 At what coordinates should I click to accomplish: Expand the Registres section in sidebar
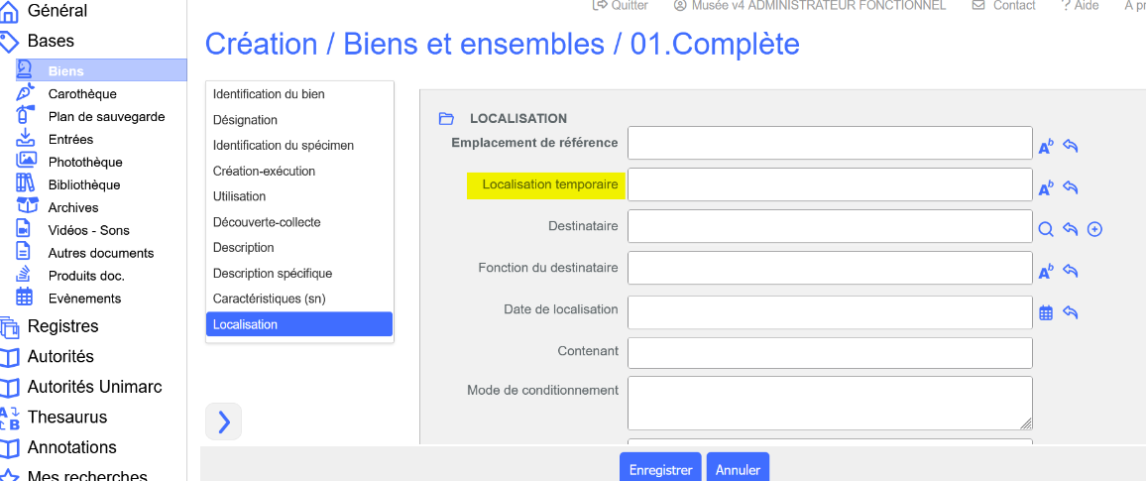[x=62, y=326]
